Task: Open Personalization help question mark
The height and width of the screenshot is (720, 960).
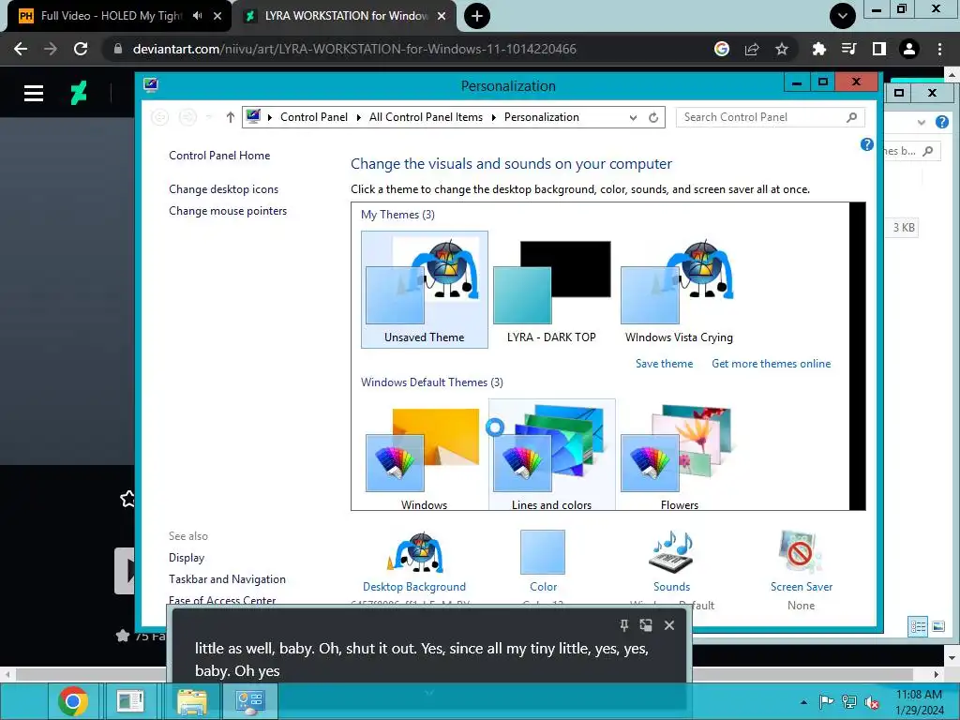Action: pos(866,144)
